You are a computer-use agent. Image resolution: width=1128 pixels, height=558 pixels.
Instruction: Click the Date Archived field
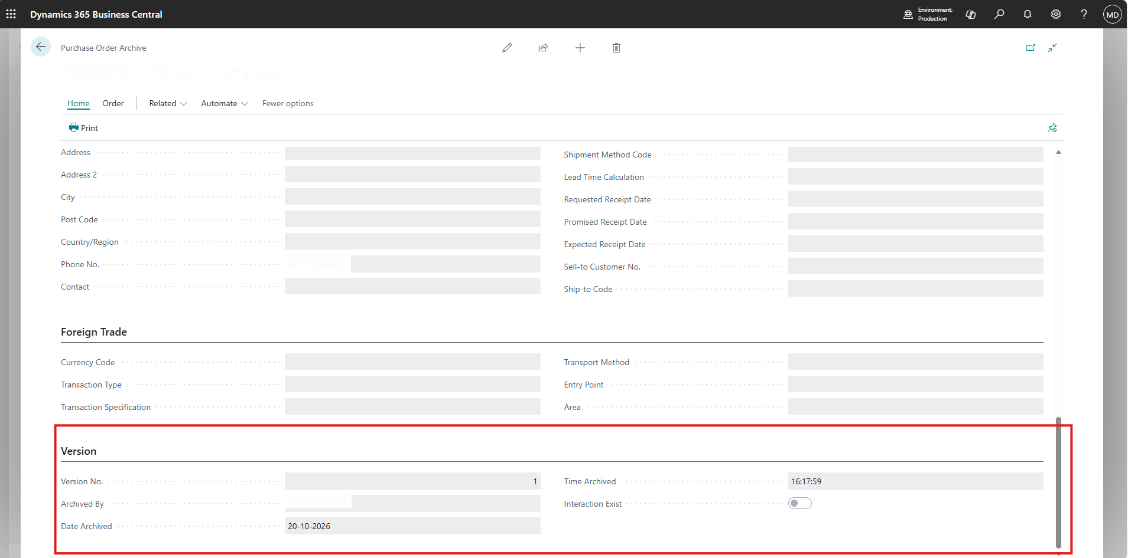pyautogui.click(x=412, y=526)
